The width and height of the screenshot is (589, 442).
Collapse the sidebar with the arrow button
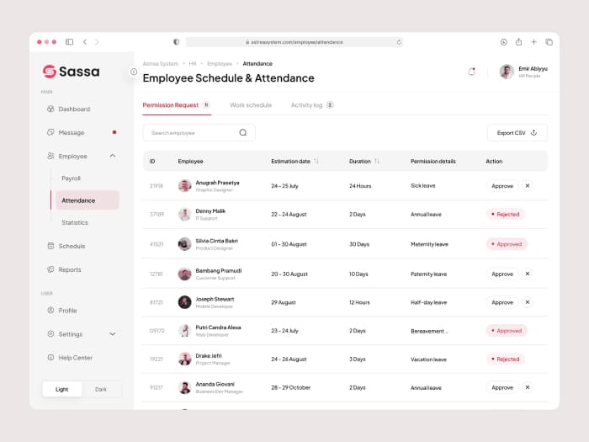pos(134,72)
